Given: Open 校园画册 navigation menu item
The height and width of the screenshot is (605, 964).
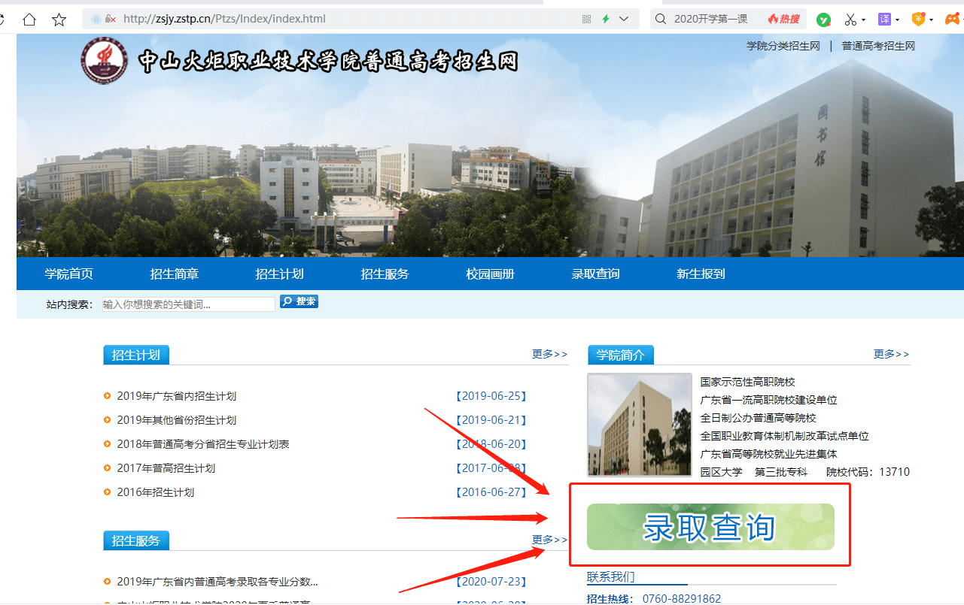Looking at the screenshot, I should (491, 274).
